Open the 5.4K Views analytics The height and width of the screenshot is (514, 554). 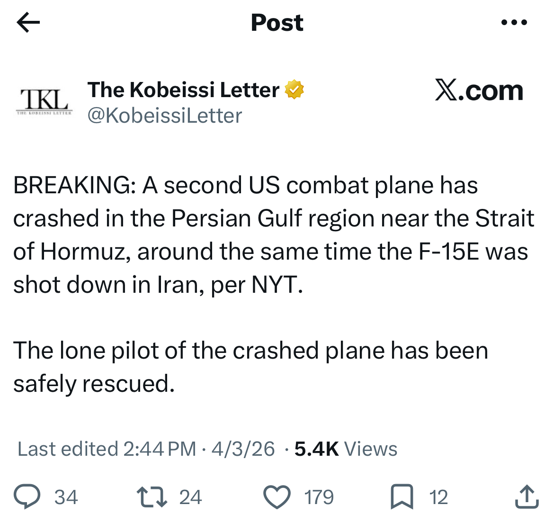point(346,449)
